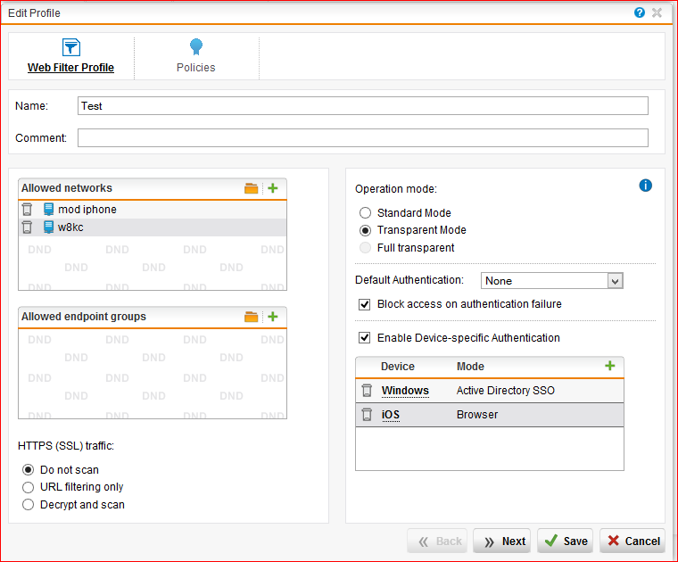Remove iOS device using trash icon
The width and height of the screenshot is (678, 562).
(366, 415)
